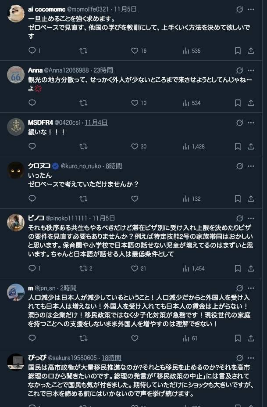Share the m @jpn_sn tweet
267x407 pixels.
(251, 338)
